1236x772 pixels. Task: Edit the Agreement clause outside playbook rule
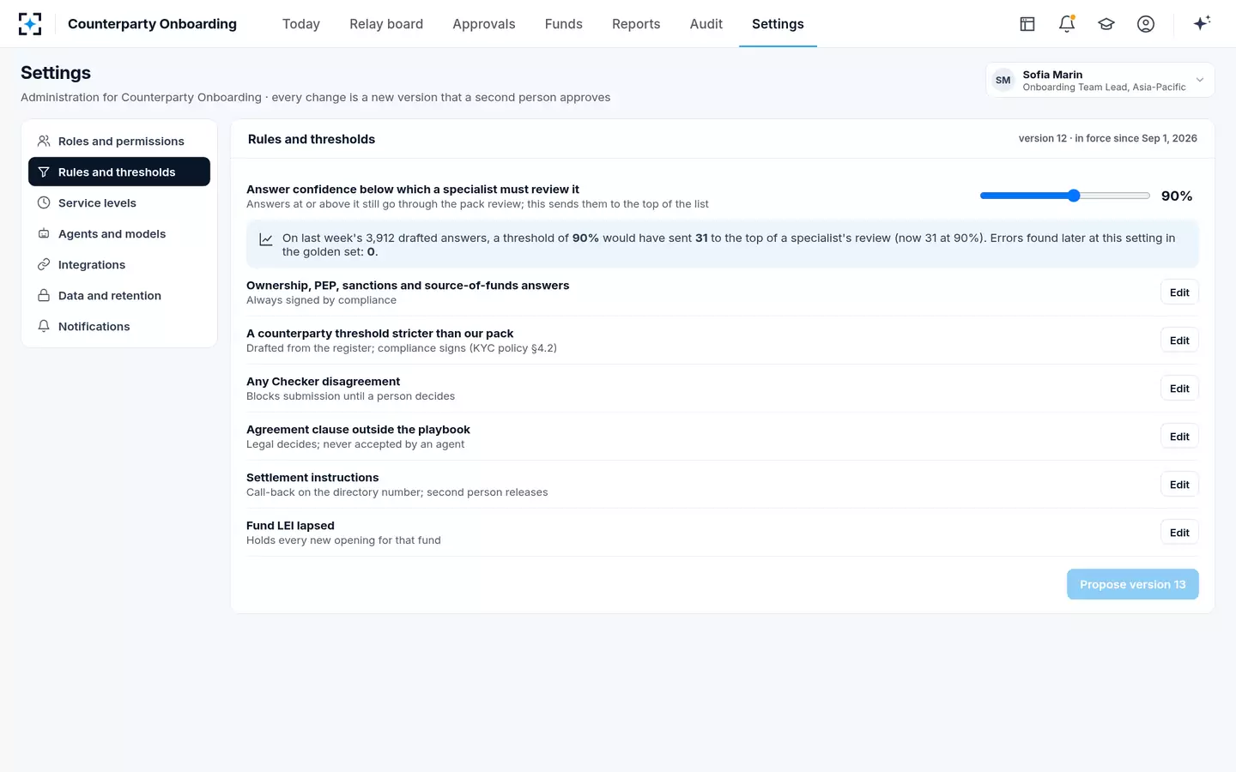(1179, 437)
